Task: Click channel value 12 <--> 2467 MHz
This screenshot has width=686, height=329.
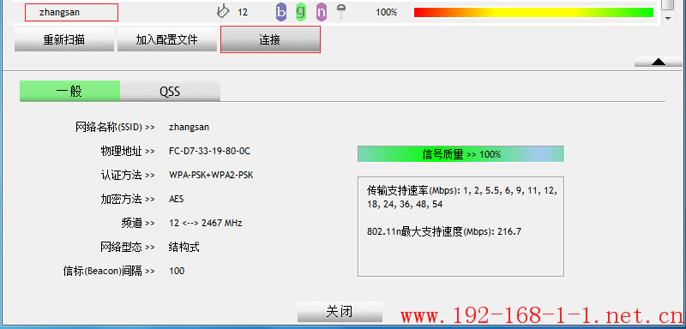Action: (206, 223)
